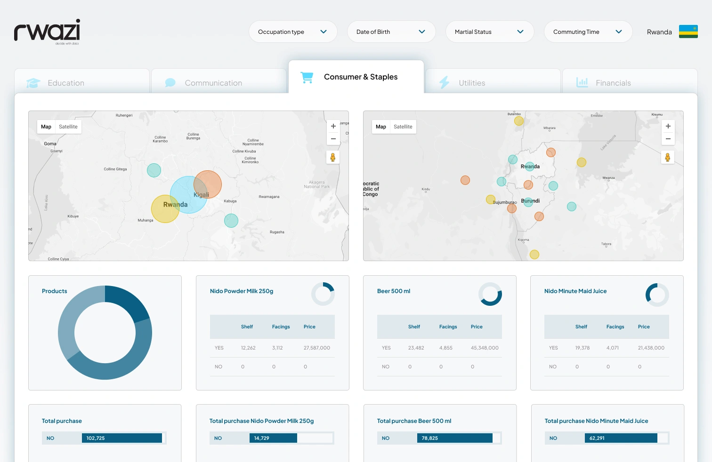Image resolution: width=712 pixels, height=462 pixels.
Task: Open the Martial Status filter
Action: pyautogui.click(x=489, y=32)
